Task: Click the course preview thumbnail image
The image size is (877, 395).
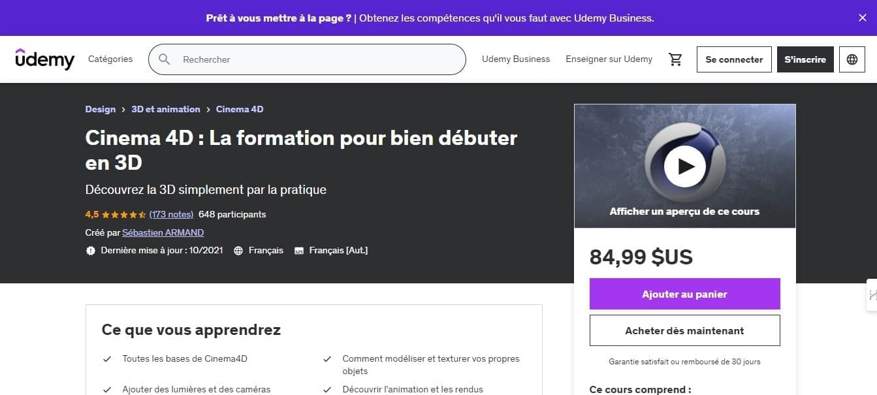Action: click(x=684, y=166)
